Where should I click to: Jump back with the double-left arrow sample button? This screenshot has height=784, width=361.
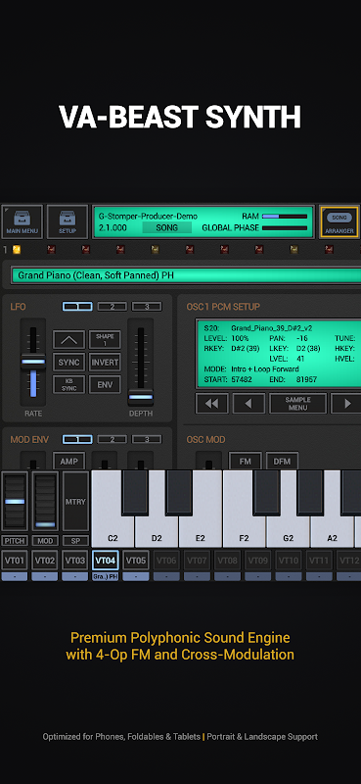[x=211, y=404]
